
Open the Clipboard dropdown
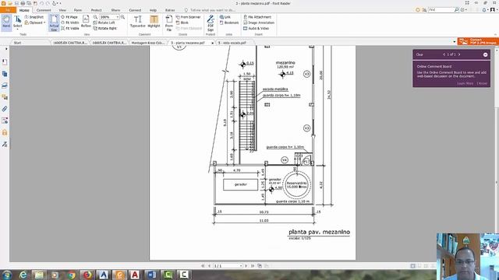[x=35, y=23]
